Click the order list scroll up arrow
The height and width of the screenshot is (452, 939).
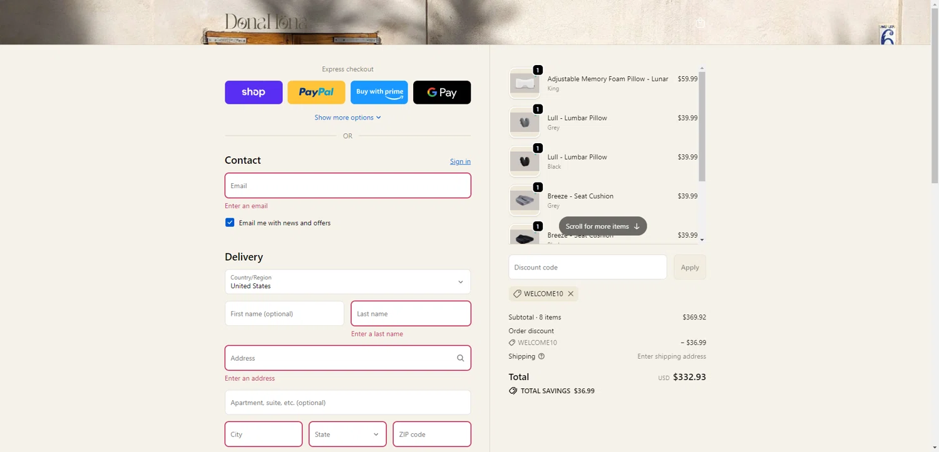coord(702,68)
